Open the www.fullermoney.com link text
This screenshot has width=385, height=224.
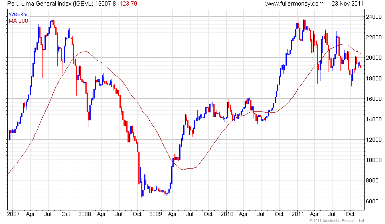pos(294,4)
